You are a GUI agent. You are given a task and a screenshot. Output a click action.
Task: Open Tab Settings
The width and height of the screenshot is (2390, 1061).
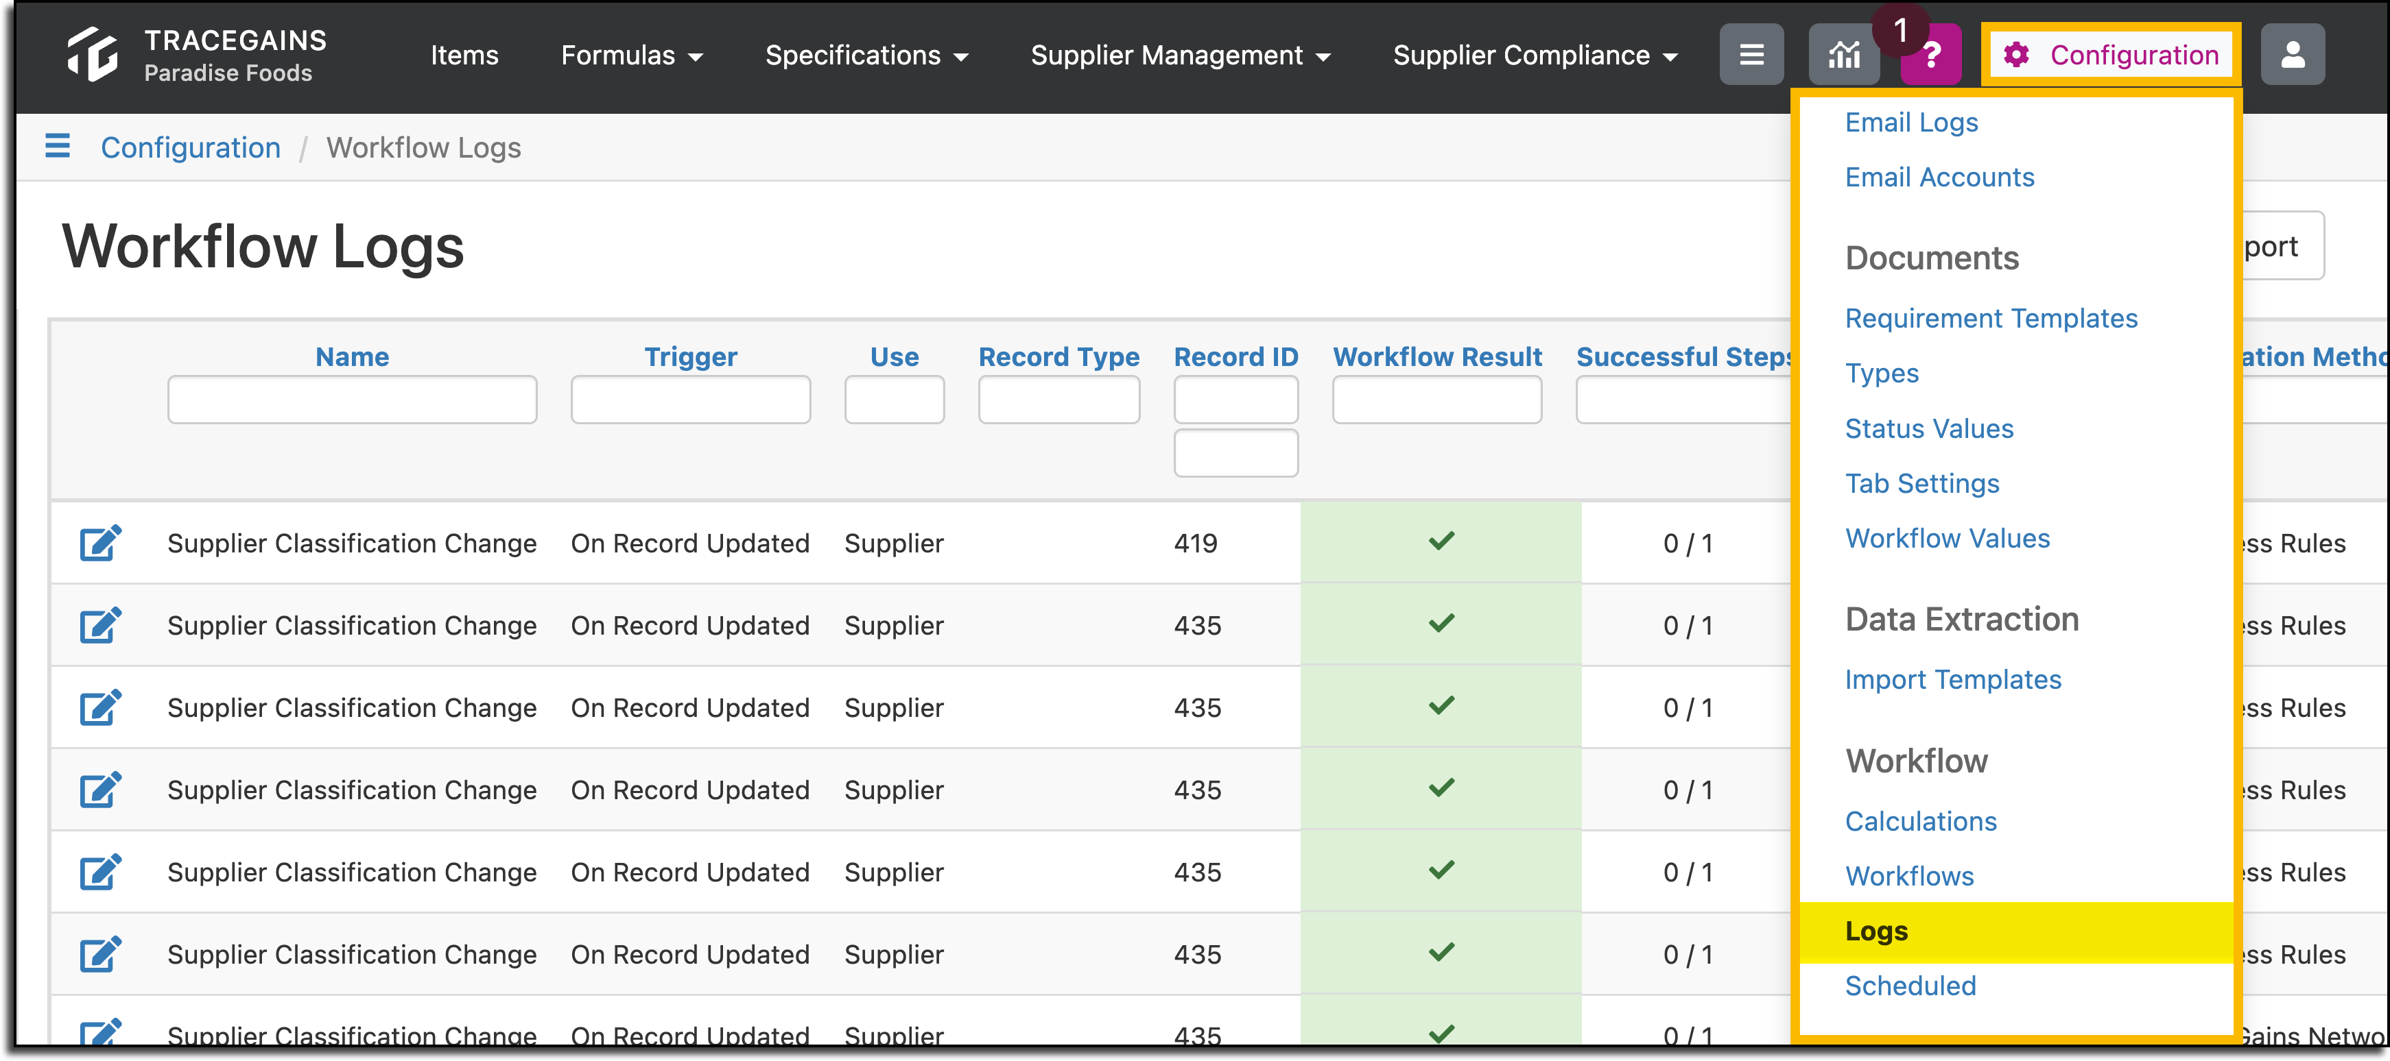(x=1921, y=483)
